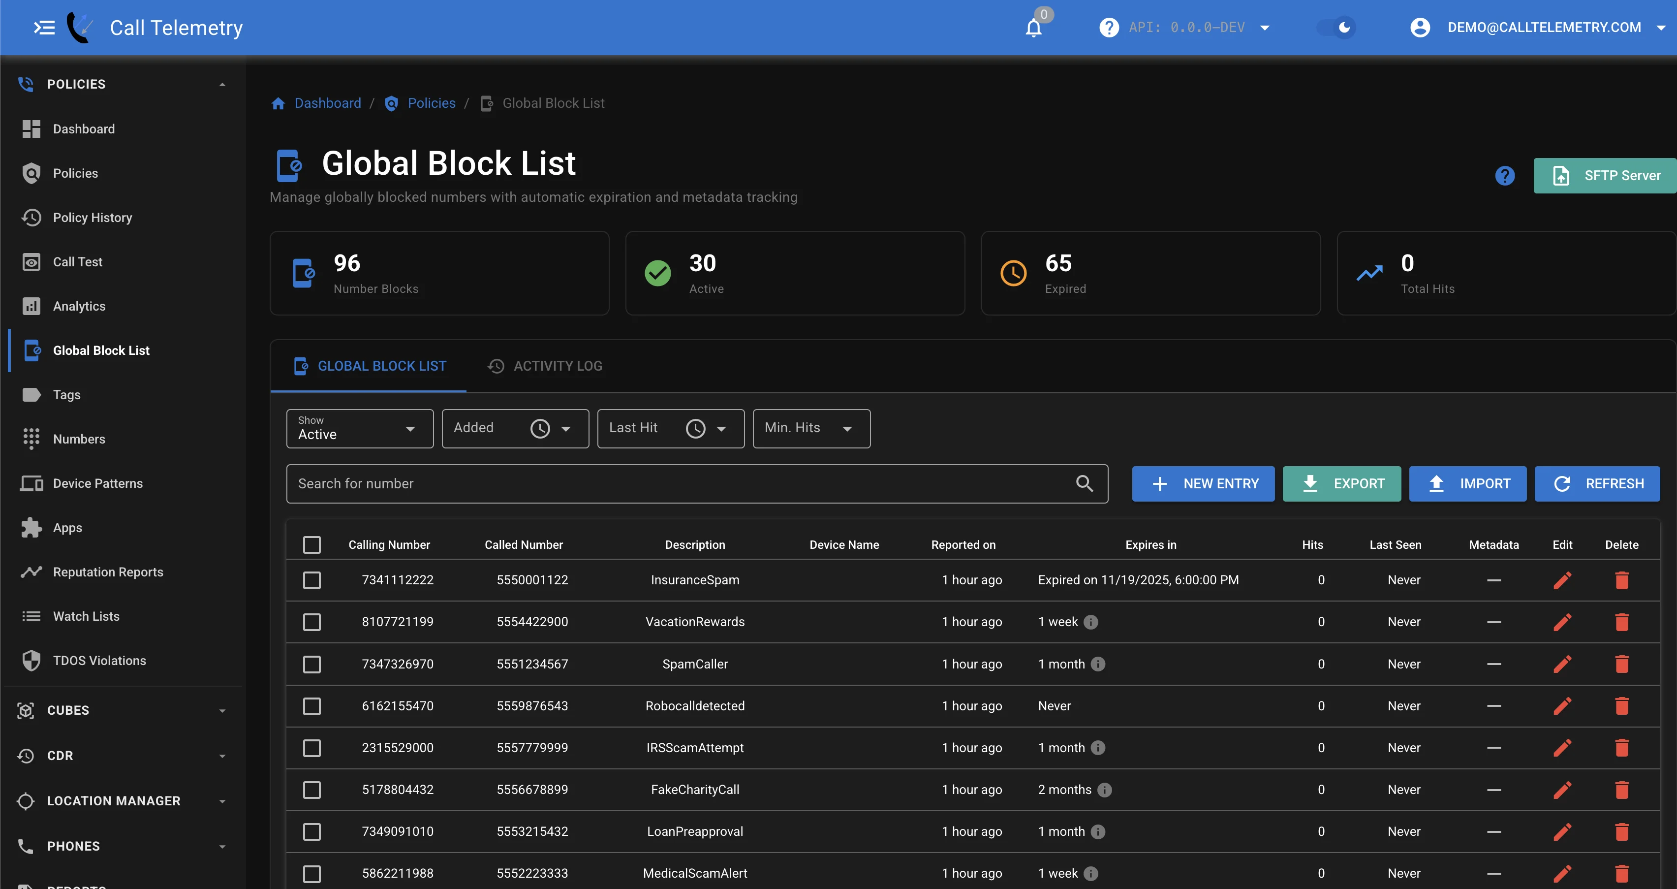Click the blue help icon beside SFTP Server

tap(1504, 176)
